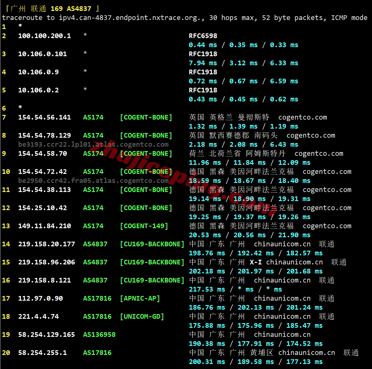
Task: Click IP 154.54.72.42 on hop 10
Action: click(43, 172)
